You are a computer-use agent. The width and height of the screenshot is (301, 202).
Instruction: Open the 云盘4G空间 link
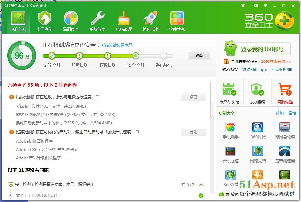[x=281, y=70]
